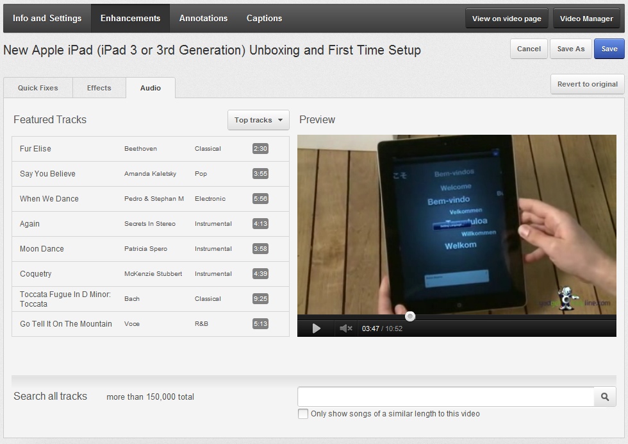Switch to the Effects tab

pyautogui.click(x=99, y=88)
